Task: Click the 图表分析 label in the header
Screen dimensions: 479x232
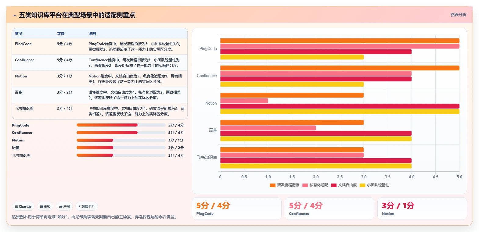Action: tap(458, 15)
